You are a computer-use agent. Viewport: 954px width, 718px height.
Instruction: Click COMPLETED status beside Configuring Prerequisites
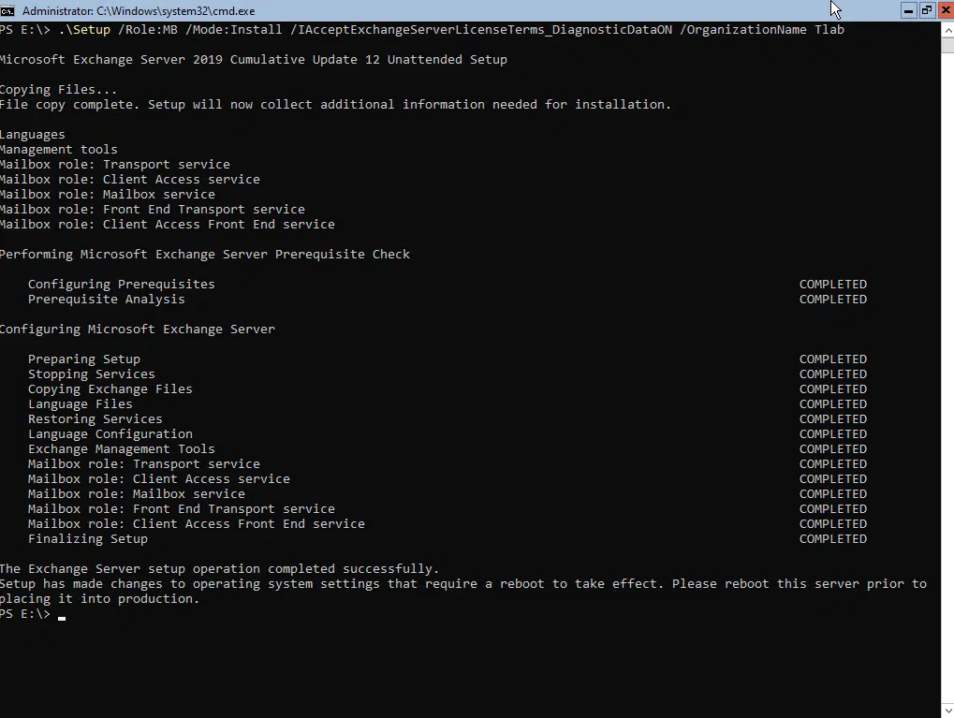pyautogui.click(x=833, y=285)
